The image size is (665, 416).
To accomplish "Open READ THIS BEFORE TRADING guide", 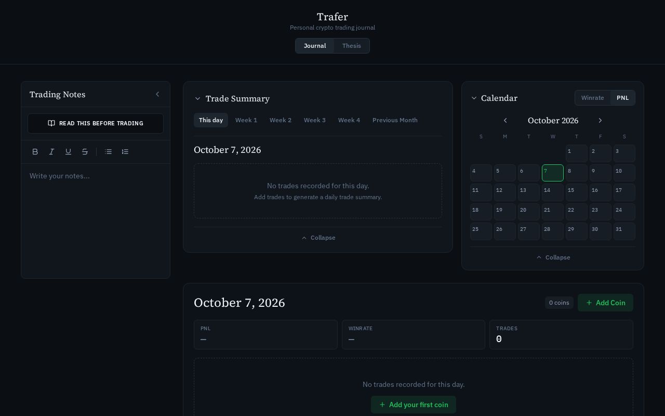I will pos(96,124).
